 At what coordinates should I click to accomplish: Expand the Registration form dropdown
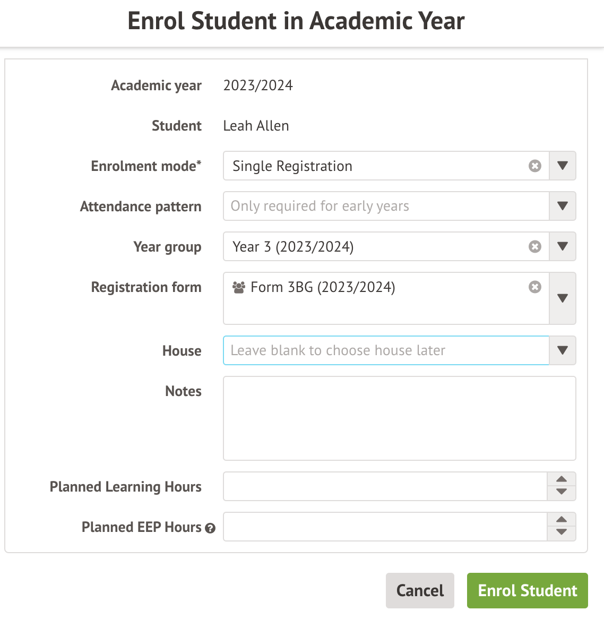563,298
